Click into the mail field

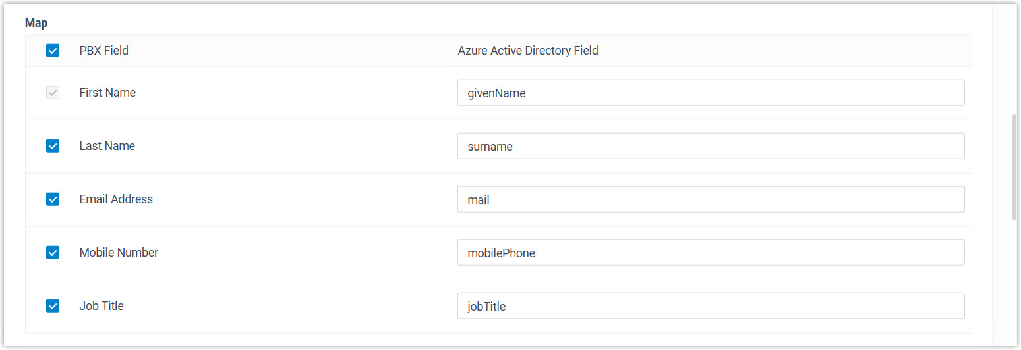[711, 199]
